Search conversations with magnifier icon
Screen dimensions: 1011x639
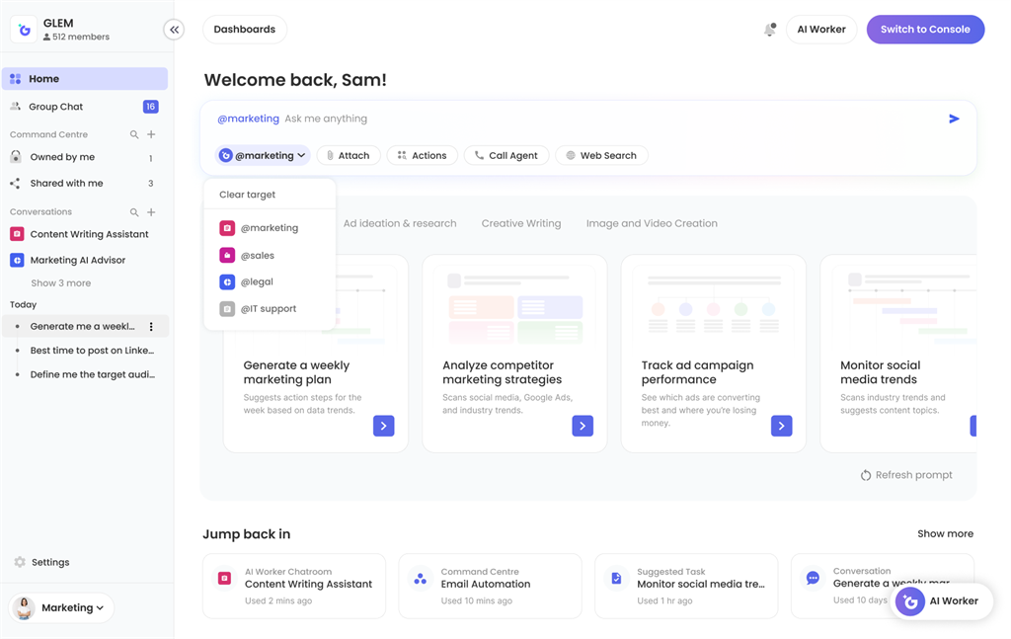[134, 212]
